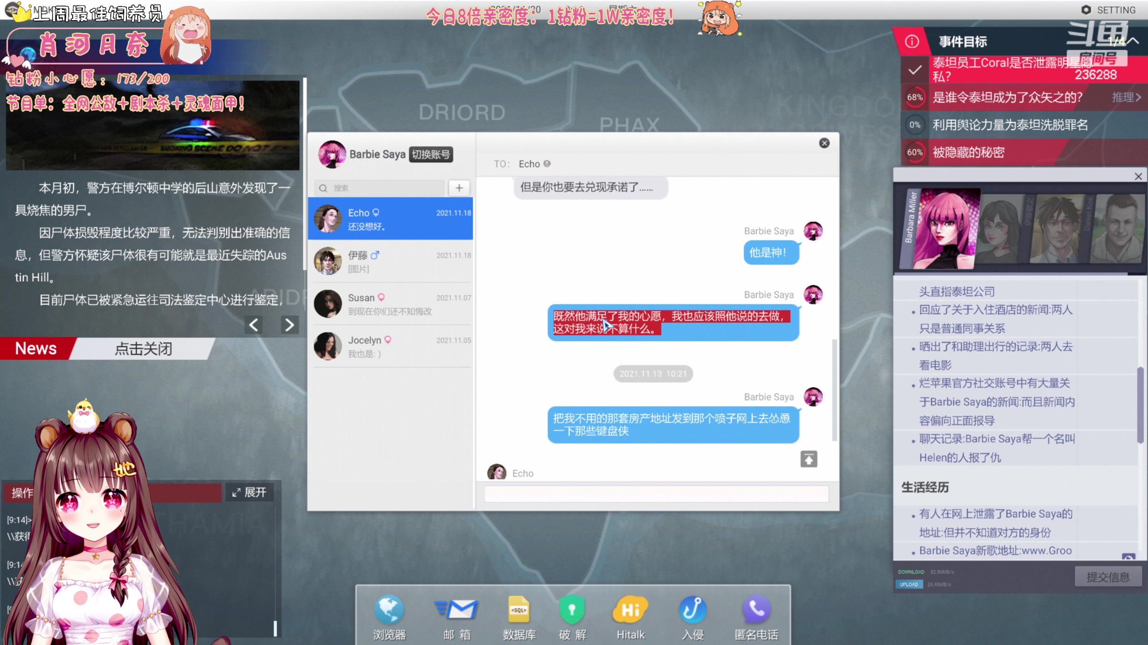1148x645 pixels.
Task: Click the message input field
Action: tap(656, 494)
